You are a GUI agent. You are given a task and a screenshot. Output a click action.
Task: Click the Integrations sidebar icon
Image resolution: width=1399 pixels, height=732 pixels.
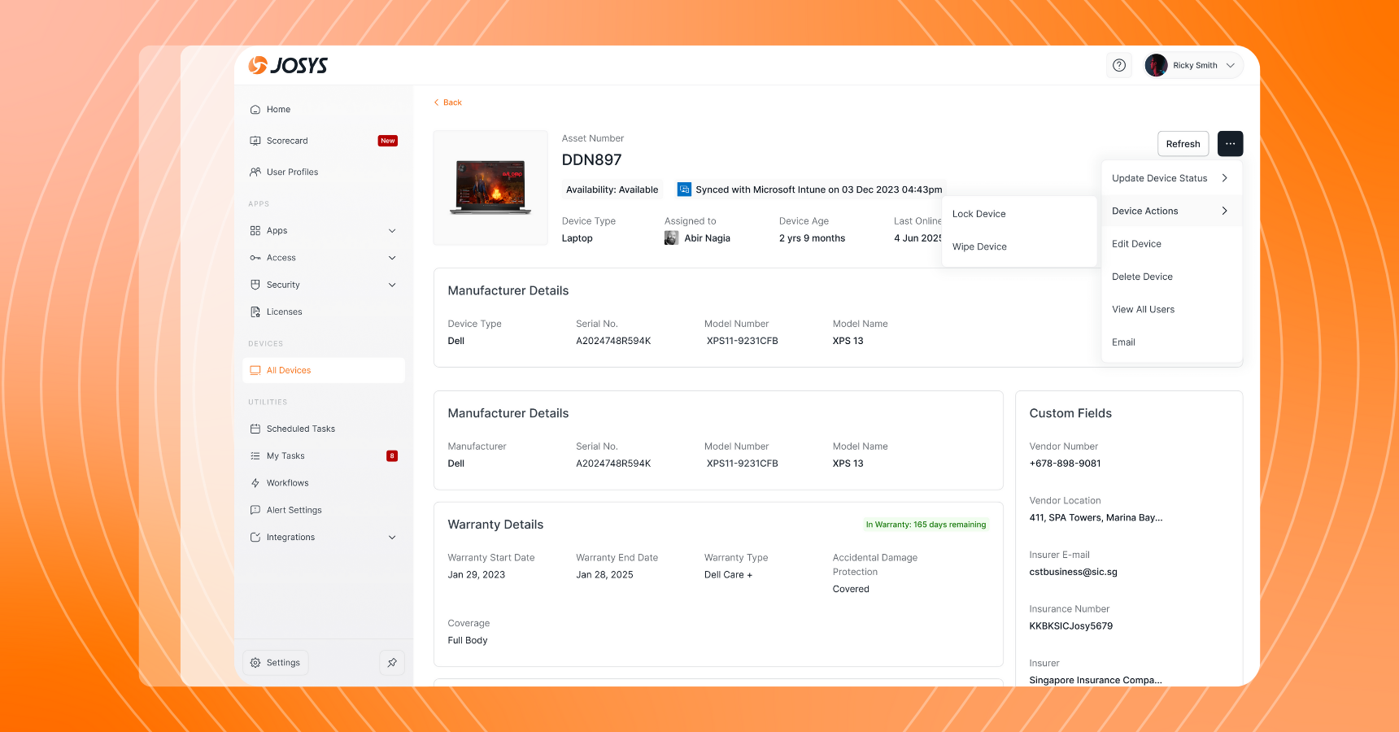(255, 538)
